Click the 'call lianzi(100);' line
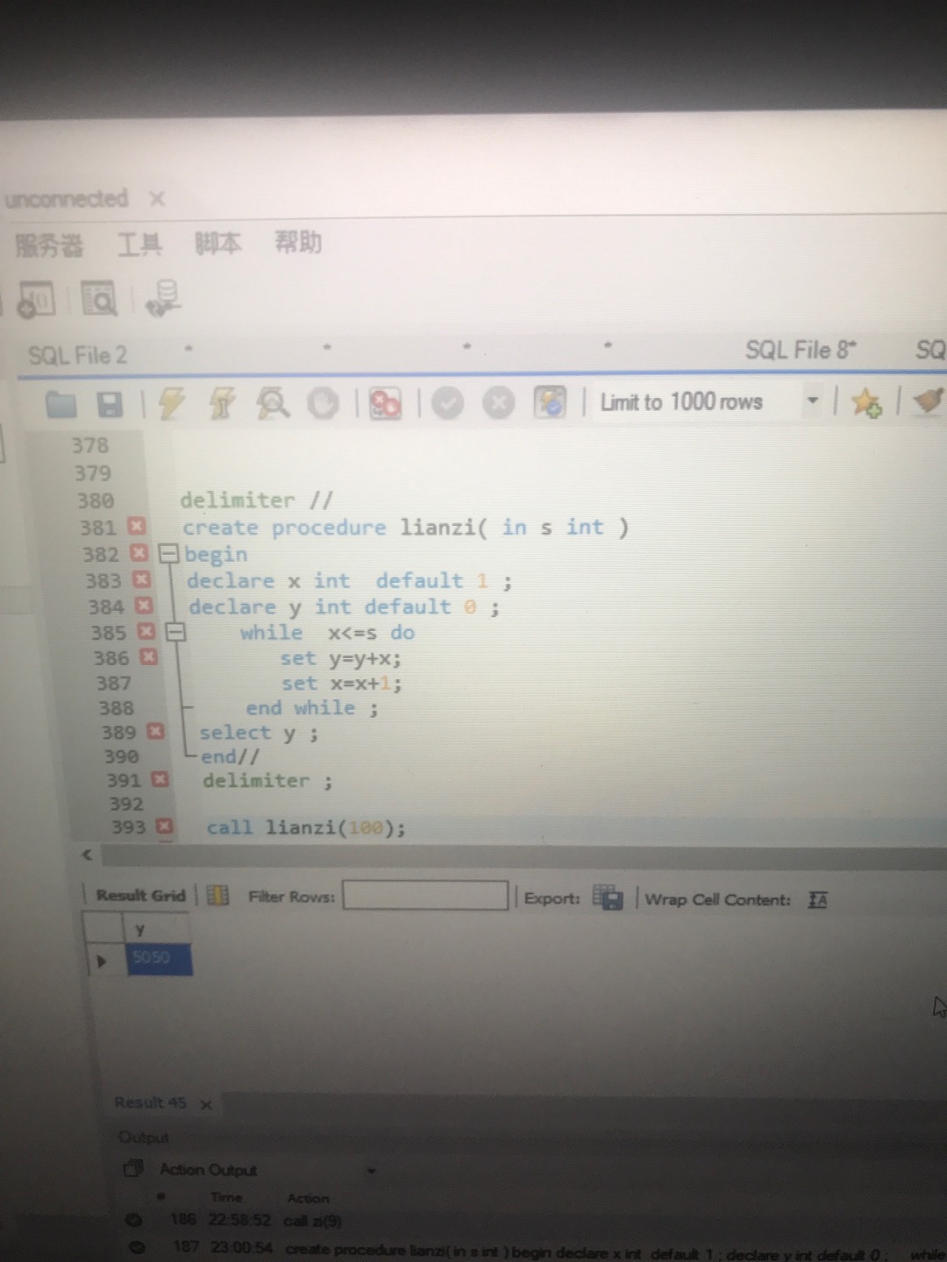This screenshot has width=947, height=1262. click(306, 827)
